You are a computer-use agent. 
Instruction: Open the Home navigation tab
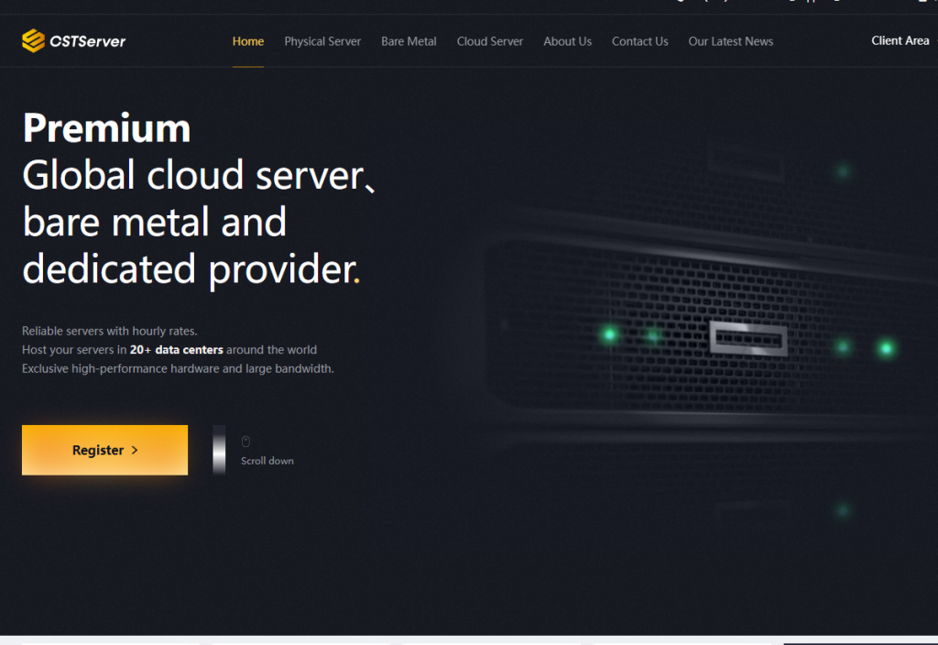(248, 41)
